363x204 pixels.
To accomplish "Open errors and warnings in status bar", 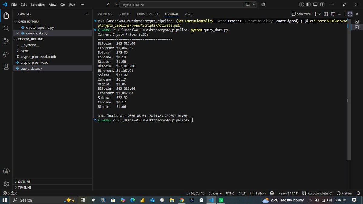I will [x=10, y=193].
